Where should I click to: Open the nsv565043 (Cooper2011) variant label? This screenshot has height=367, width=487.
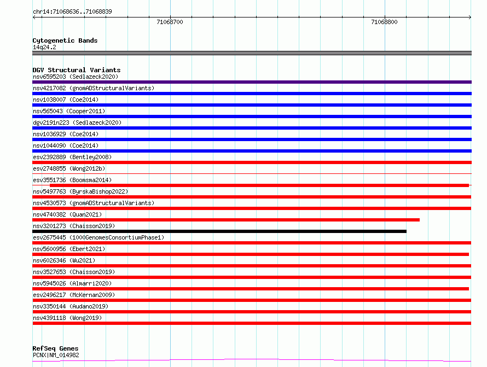69,111
